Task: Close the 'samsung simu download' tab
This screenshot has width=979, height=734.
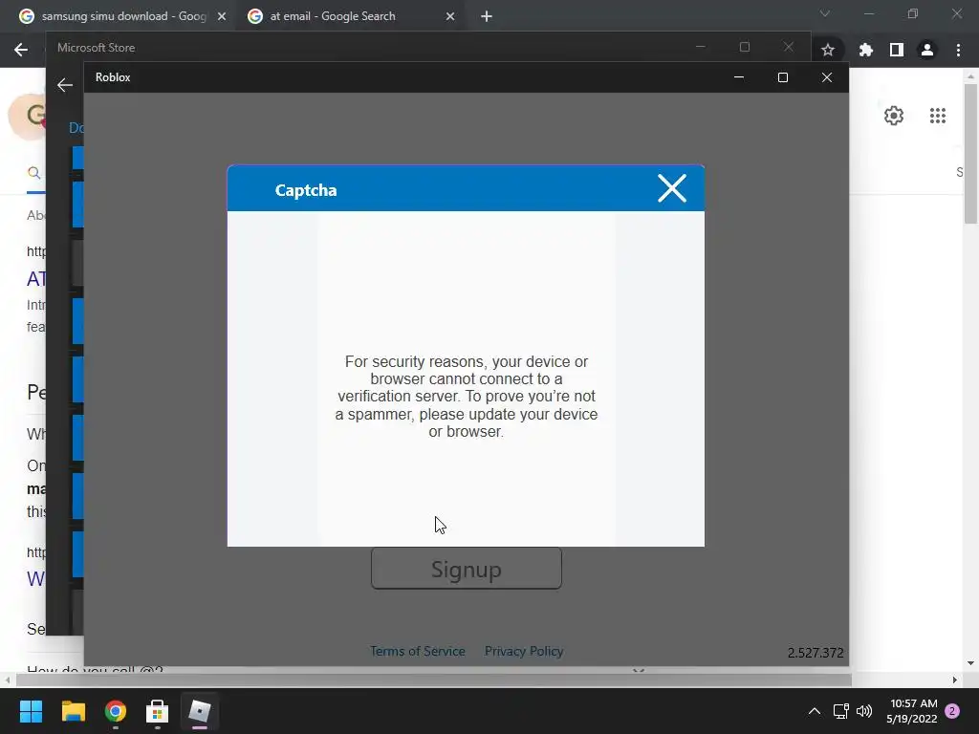Action: point(222,17)
